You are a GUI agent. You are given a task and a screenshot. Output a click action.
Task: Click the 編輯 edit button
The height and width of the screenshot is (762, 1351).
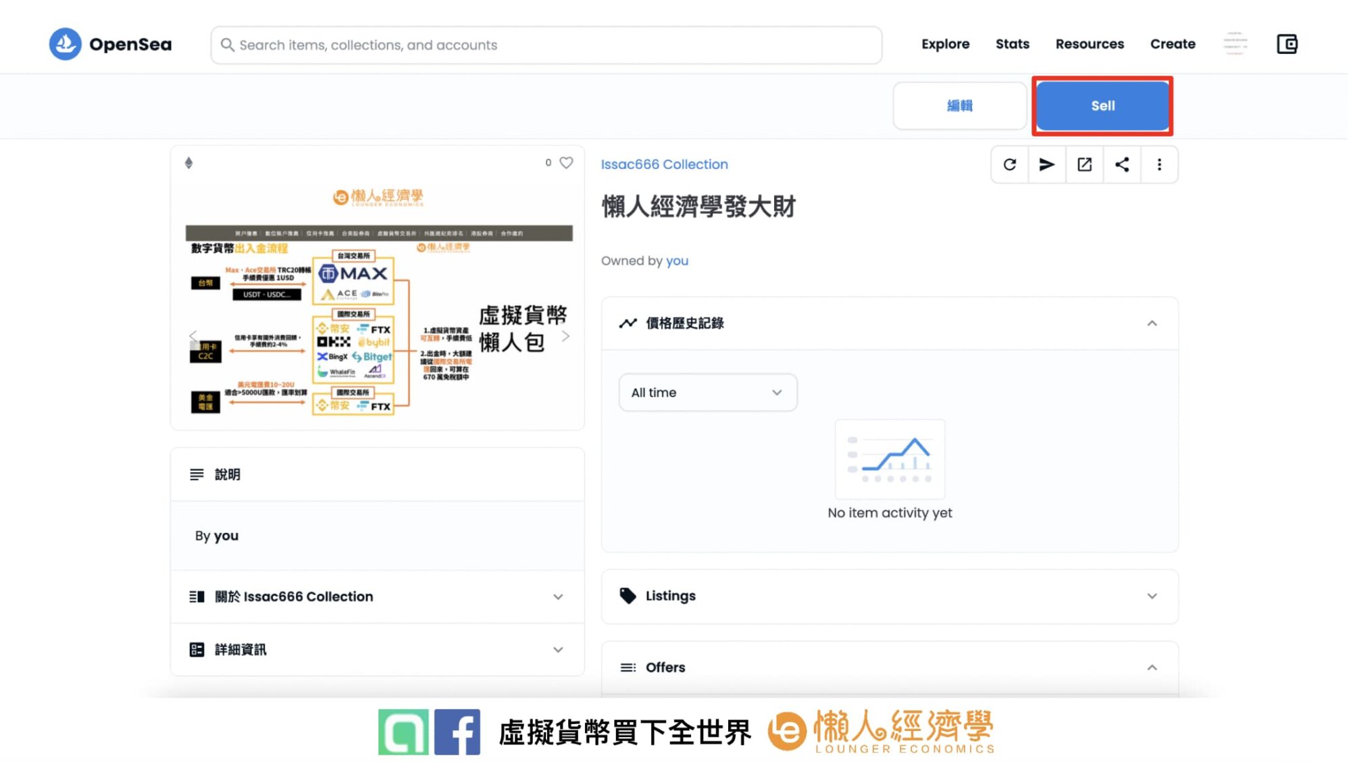pyautogui.click(x=960, y=105)
